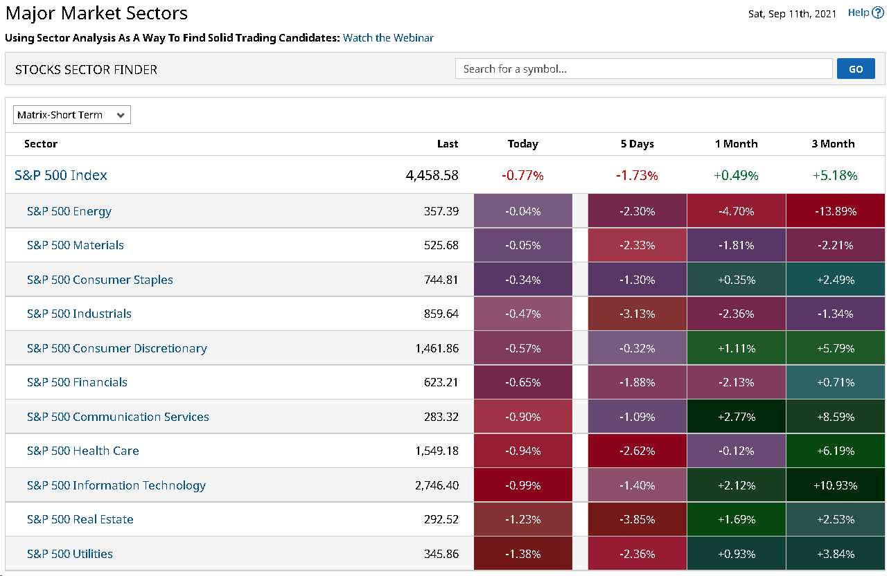This screenshot has width=889, height=576.
Task: Open Help via the question mark icon
Action: (x=878, y=12)
